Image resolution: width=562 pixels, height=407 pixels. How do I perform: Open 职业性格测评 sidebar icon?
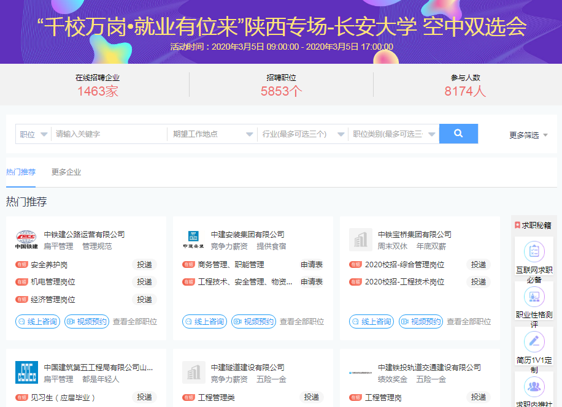pyautogui.click(x=534, y=297)
